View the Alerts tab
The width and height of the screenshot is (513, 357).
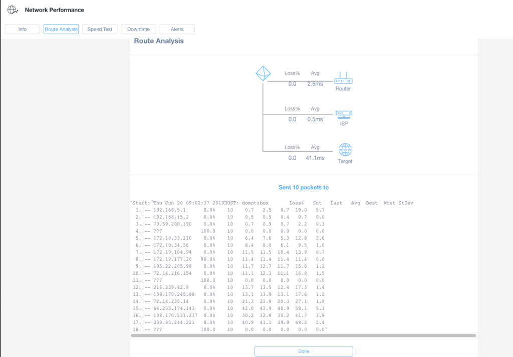(x=177, y=29)
